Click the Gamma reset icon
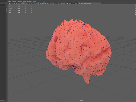136x102 pixels. click(x=74, y=3)
